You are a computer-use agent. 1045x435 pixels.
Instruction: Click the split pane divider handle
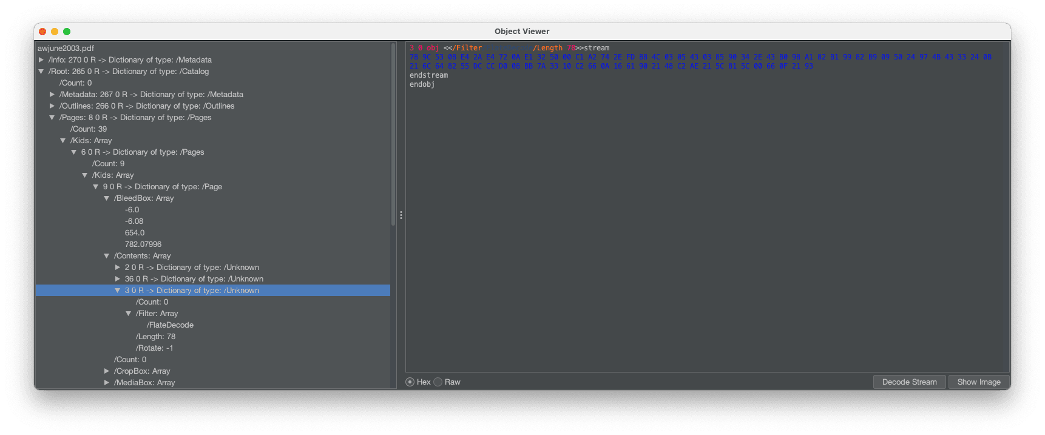point(401,215)
